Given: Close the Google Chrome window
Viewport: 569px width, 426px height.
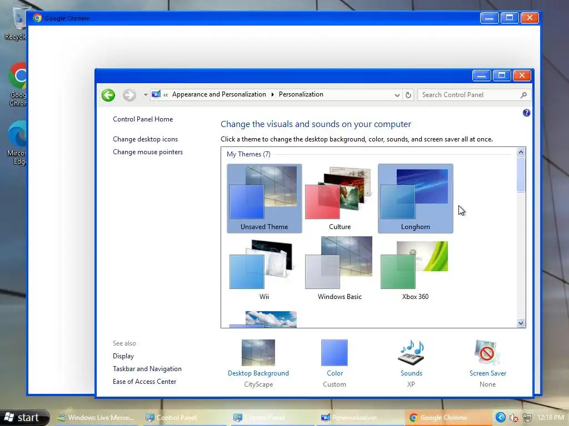Looking at the screenshot, I should click(x=530, y=18).
